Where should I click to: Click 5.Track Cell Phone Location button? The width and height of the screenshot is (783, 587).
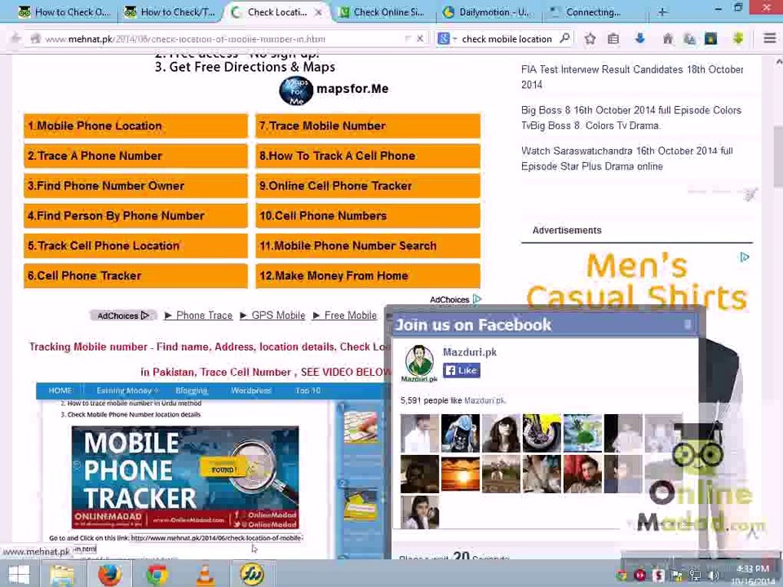tap(135, 245)
